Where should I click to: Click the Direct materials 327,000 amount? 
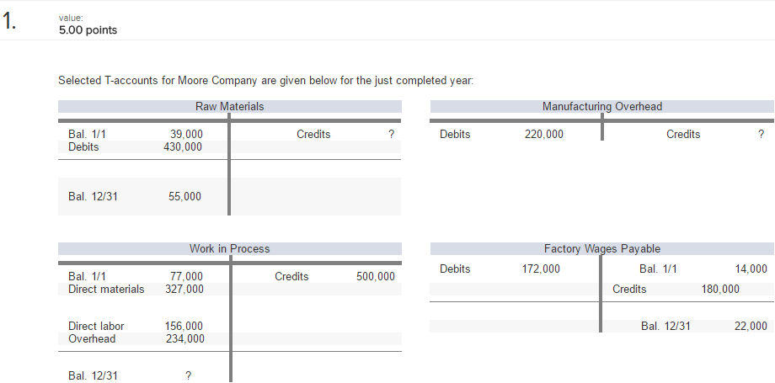tap(184, 289)
